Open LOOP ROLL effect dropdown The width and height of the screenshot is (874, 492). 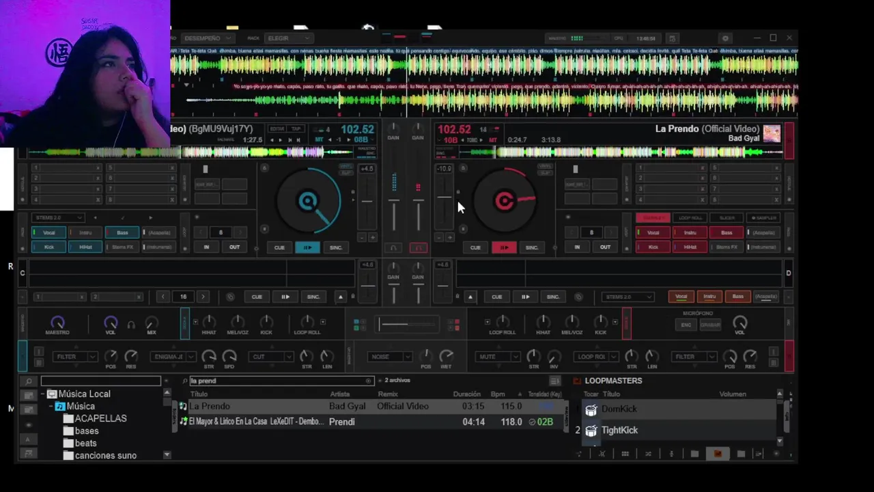click(595, 357)
